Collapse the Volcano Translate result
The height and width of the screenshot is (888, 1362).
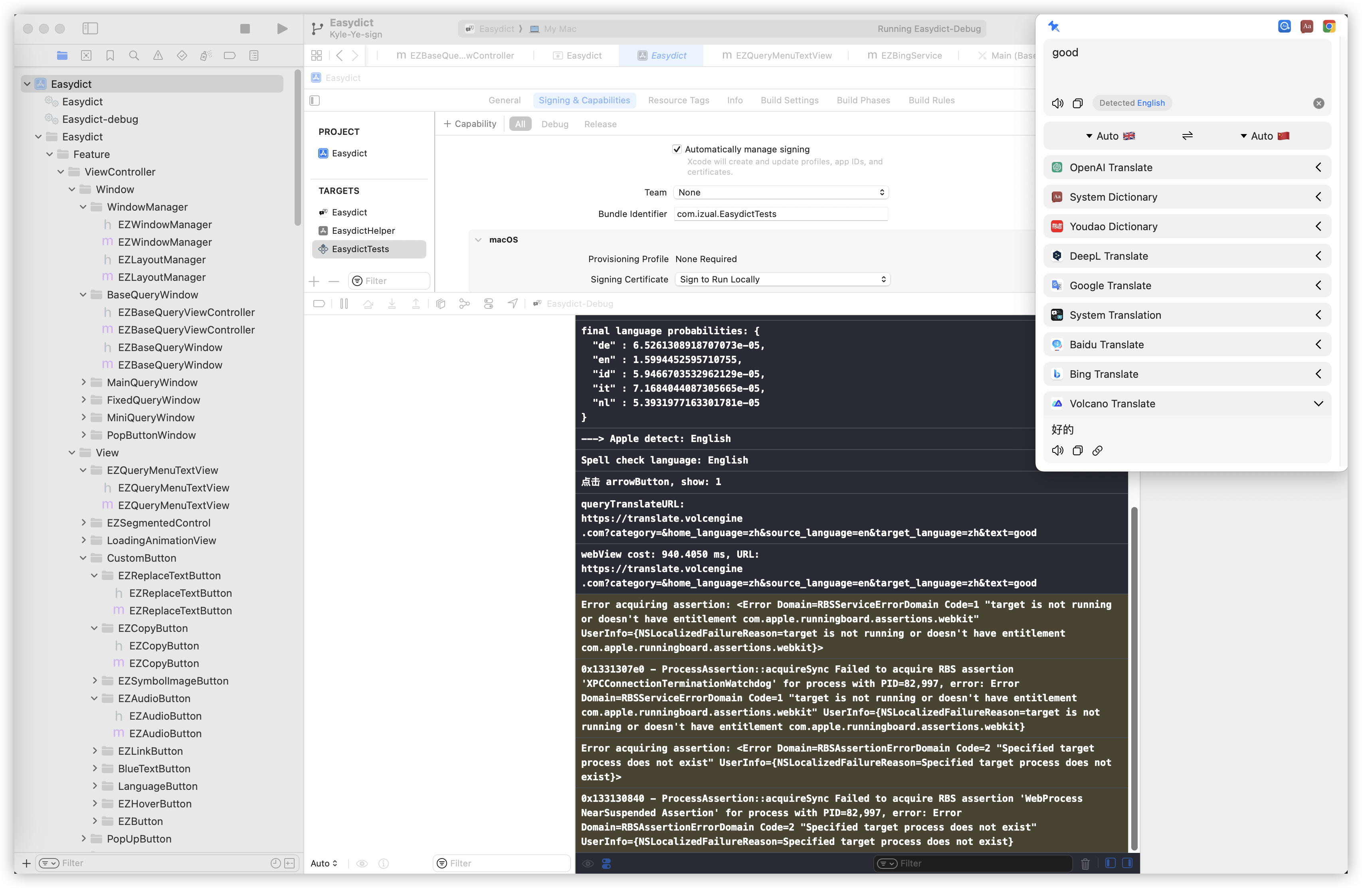(x=1318, y=404)
